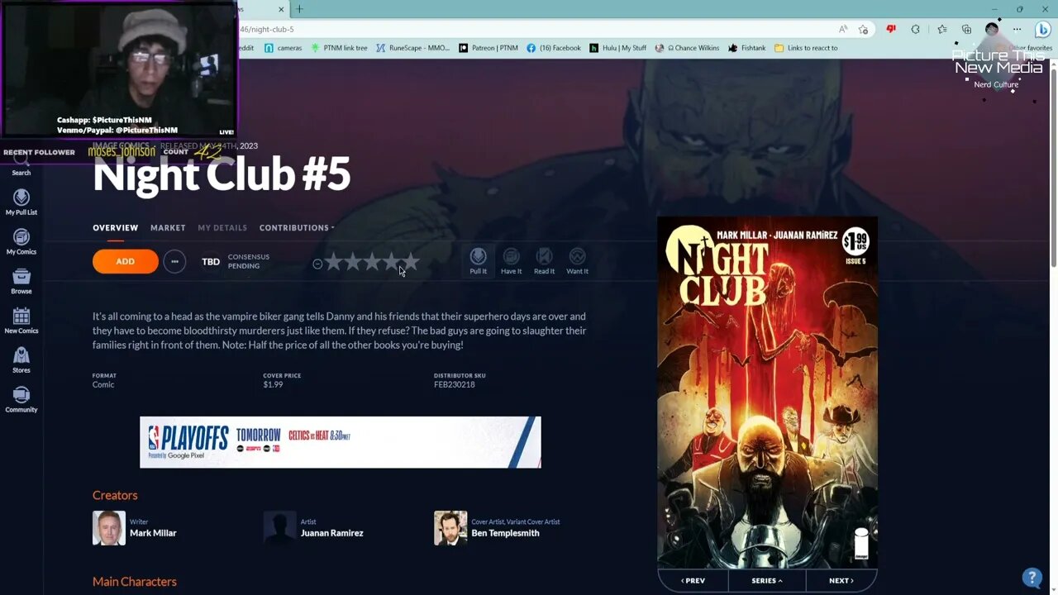The height and width of the screenshot is (595, 1058).
Task: Toggle read aloud icon in address bar
Action: 843,29
